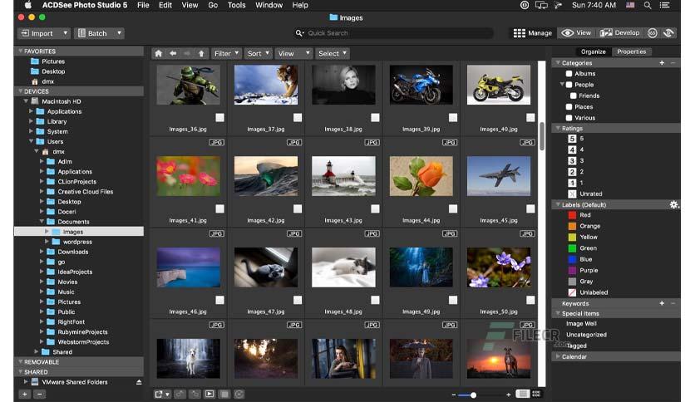This screenshot has height=402, width=695.
Task: Switch to Develop mode
Action: click(619, 33)
